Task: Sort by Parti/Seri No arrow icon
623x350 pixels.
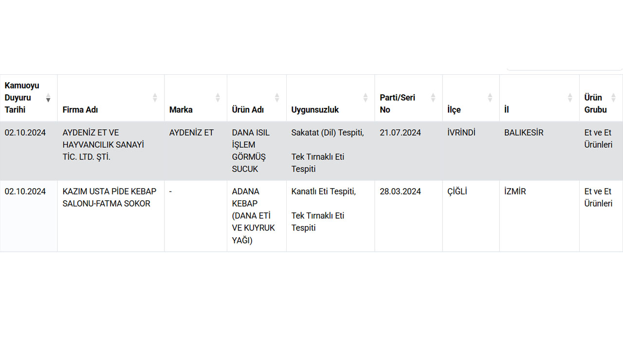Action: tap(433, 98)
